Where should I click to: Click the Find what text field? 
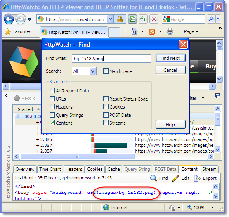(x=111, y=59)
